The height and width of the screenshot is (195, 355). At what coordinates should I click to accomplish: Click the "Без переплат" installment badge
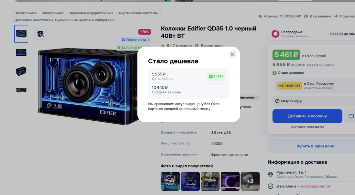(289, 85)
